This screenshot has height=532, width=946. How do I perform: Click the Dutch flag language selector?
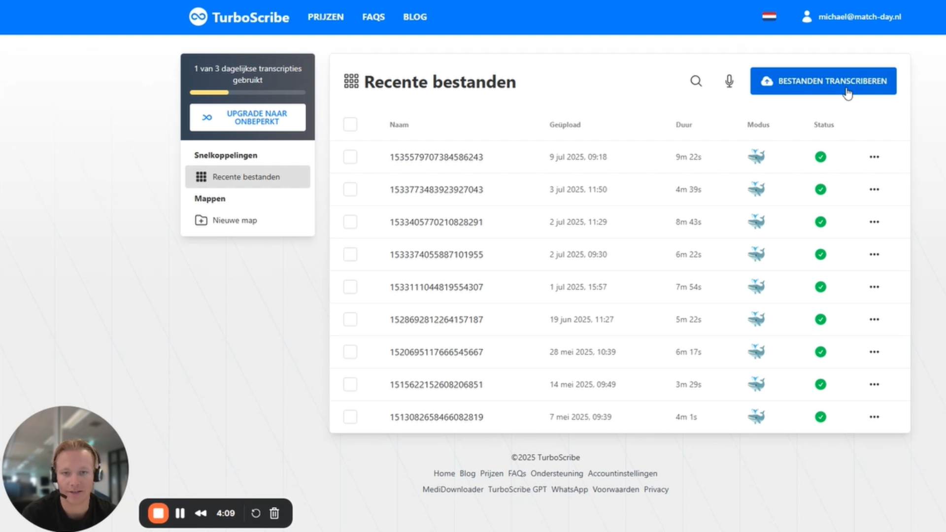(x=769, y=17)
